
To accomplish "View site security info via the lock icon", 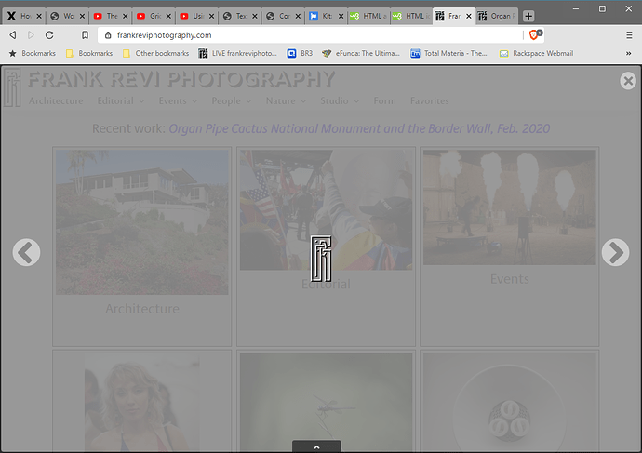I will 108,35.
